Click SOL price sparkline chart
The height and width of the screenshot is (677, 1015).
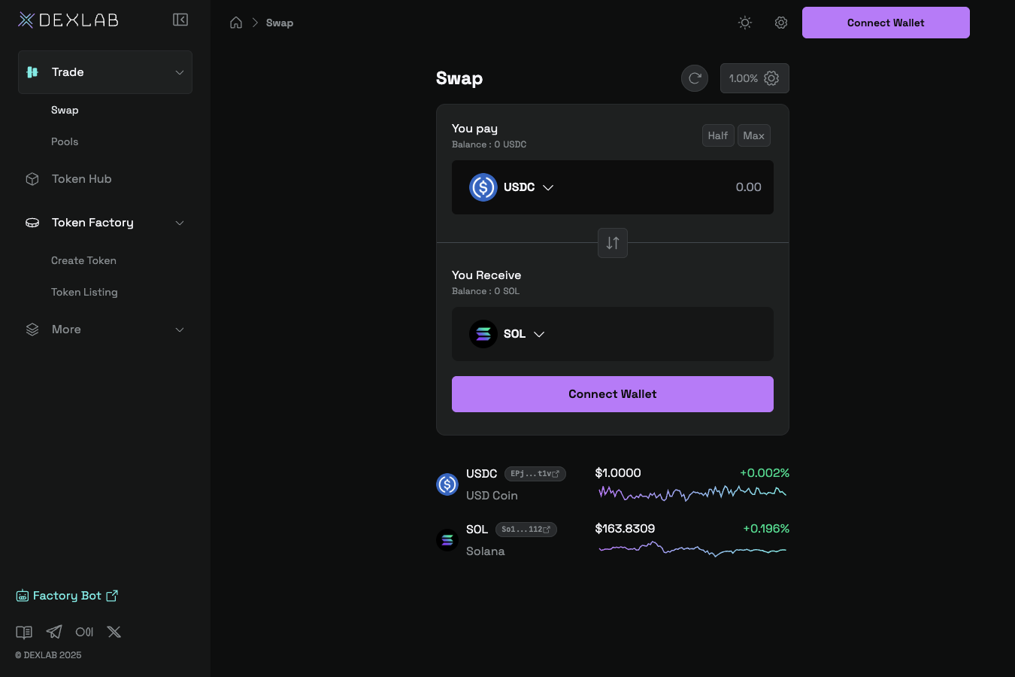[x=692, y=549]
